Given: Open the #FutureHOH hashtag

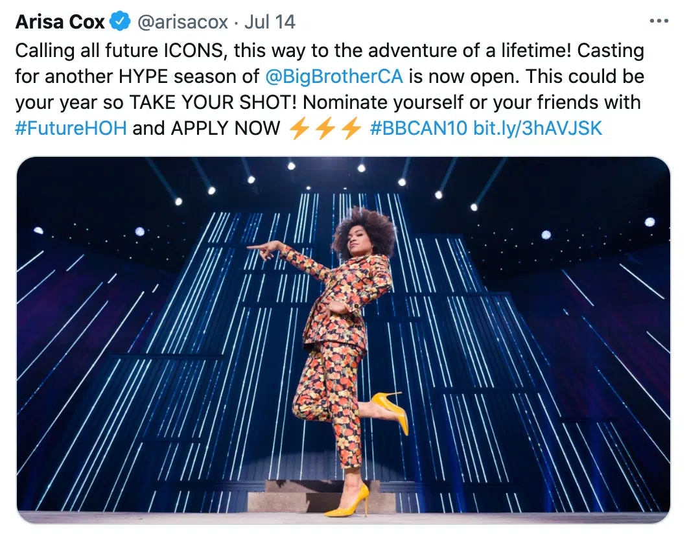Looking at the screenshot, I should point(71,128).
